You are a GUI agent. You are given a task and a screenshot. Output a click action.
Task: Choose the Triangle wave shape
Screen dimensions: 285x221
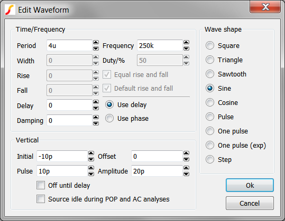(210, 60)
